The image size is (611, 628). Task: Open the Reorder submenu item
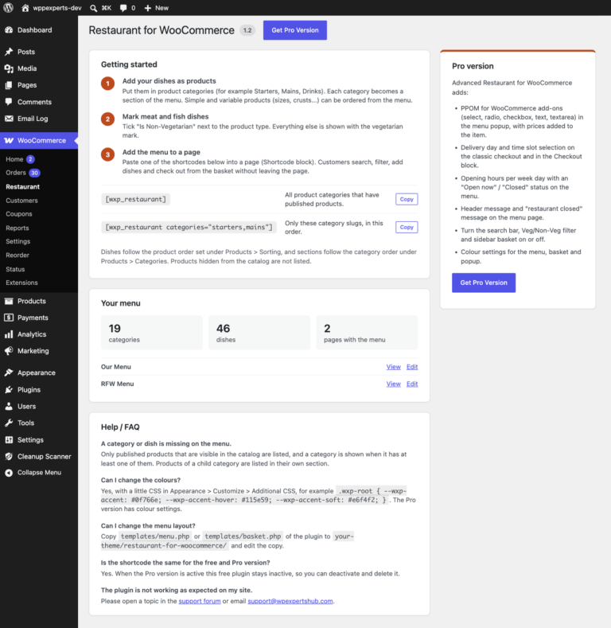pyautogui.click(x=18, y=255)
